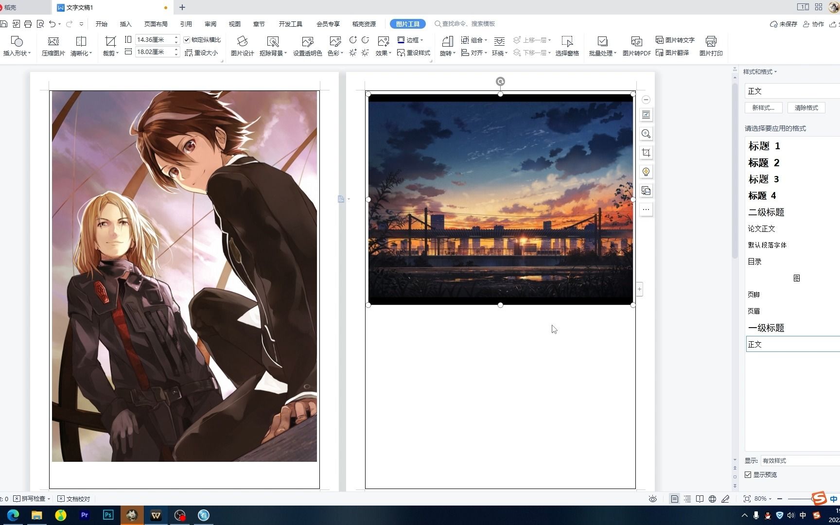This screenshot has width=840, height=525.
Task: Apply the 标题 1 style
Action: point(793,146)
